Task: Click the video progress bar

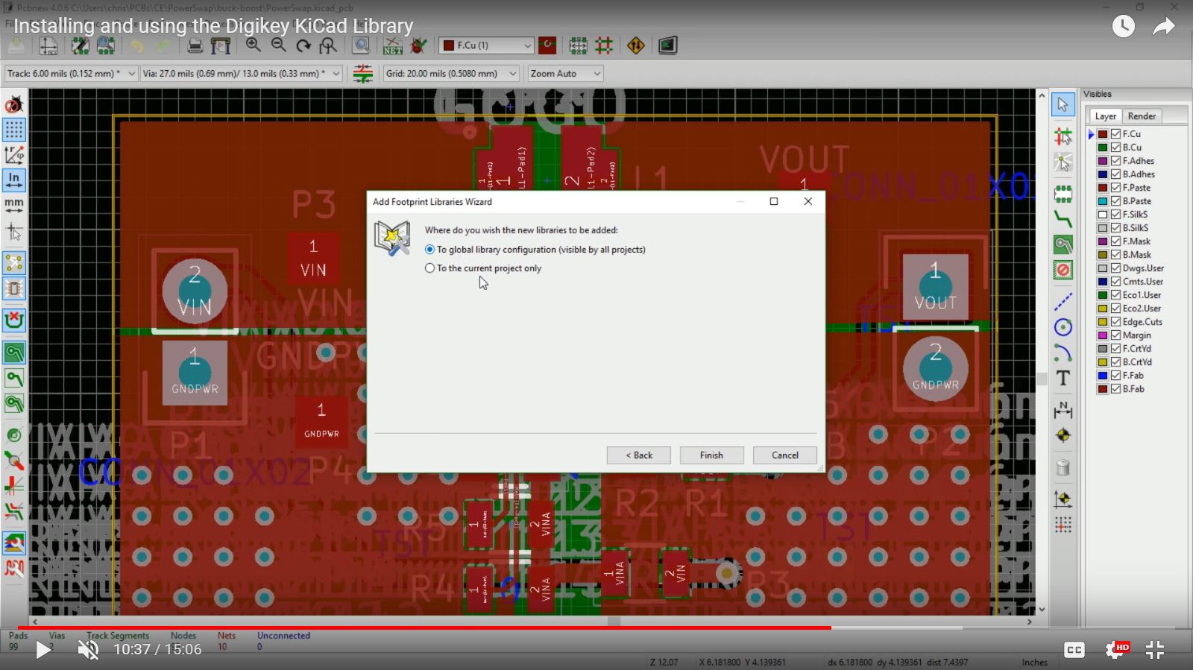Action: coord(596,628)
